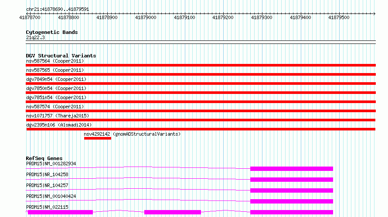Click the exon block of PRDM15|NR_104258
Image resolution: width=388 pixels, height=217 pixels.
pos(292,180)
